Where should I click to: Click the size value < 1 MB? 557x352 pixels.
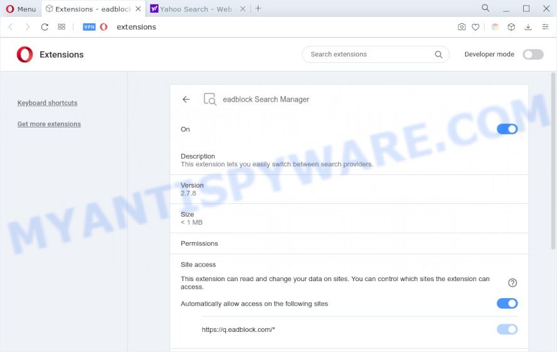pyautogui.click(x=191, y=222)
